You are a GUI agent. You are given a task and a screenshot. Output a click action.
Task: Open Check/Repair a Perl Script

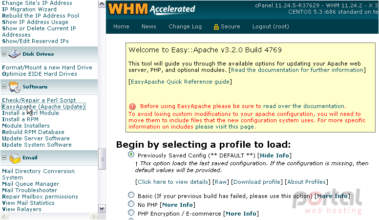[x=39, y=100]
